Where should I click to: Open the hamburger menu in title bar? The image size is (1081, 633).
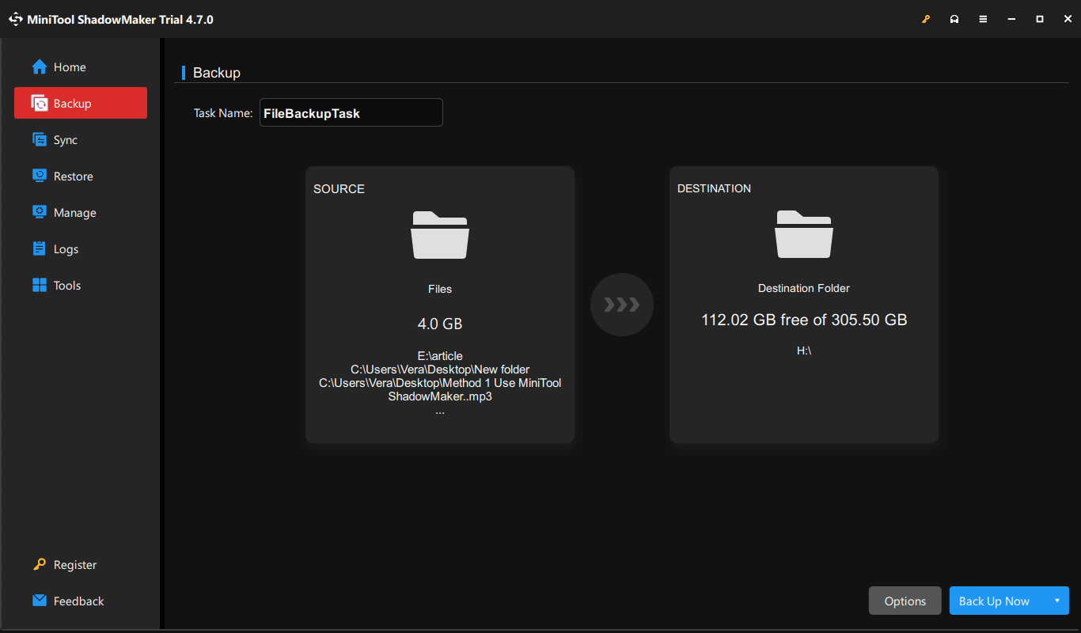(x=983, y=19)
